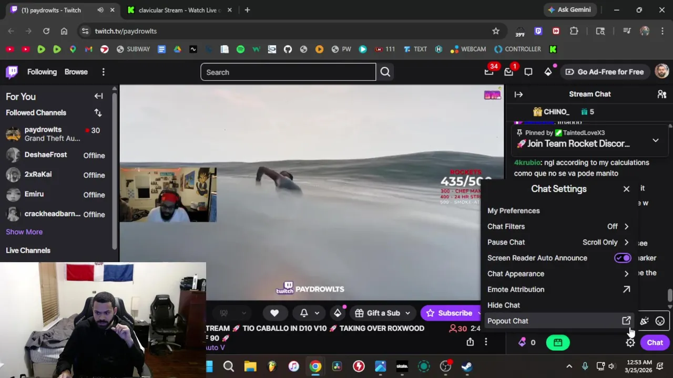Click the chat scrollbar thumb
The width and height of the screenshot is (673, 378).
670,296
